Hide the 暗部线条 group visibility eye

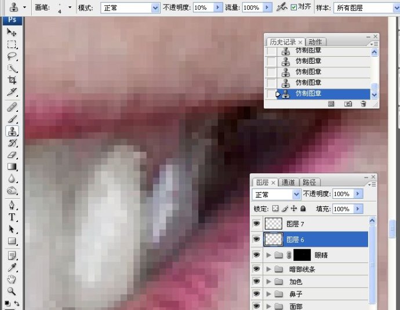[x=256, y=269]
